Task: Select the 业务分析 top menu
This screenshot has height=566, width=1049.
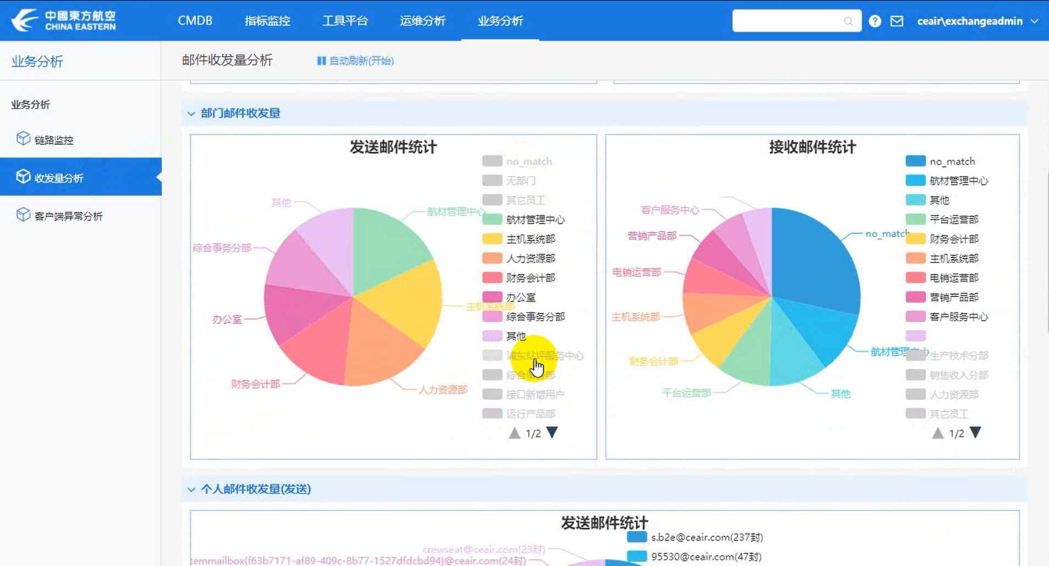Action: [500, 20]
